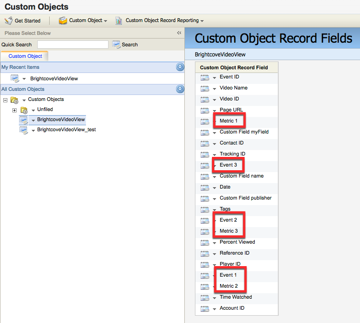The image size is (360, 323).
Task: Click the Quick Search text field
Action: (x=73, y=45)
